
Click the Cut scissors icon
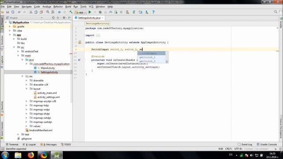31,12
